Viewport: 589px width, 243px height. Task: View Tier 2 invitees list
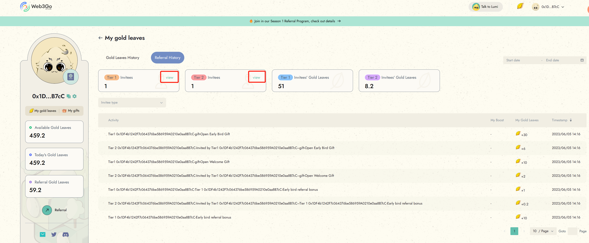pyautogui.click(x=256, y=77)
